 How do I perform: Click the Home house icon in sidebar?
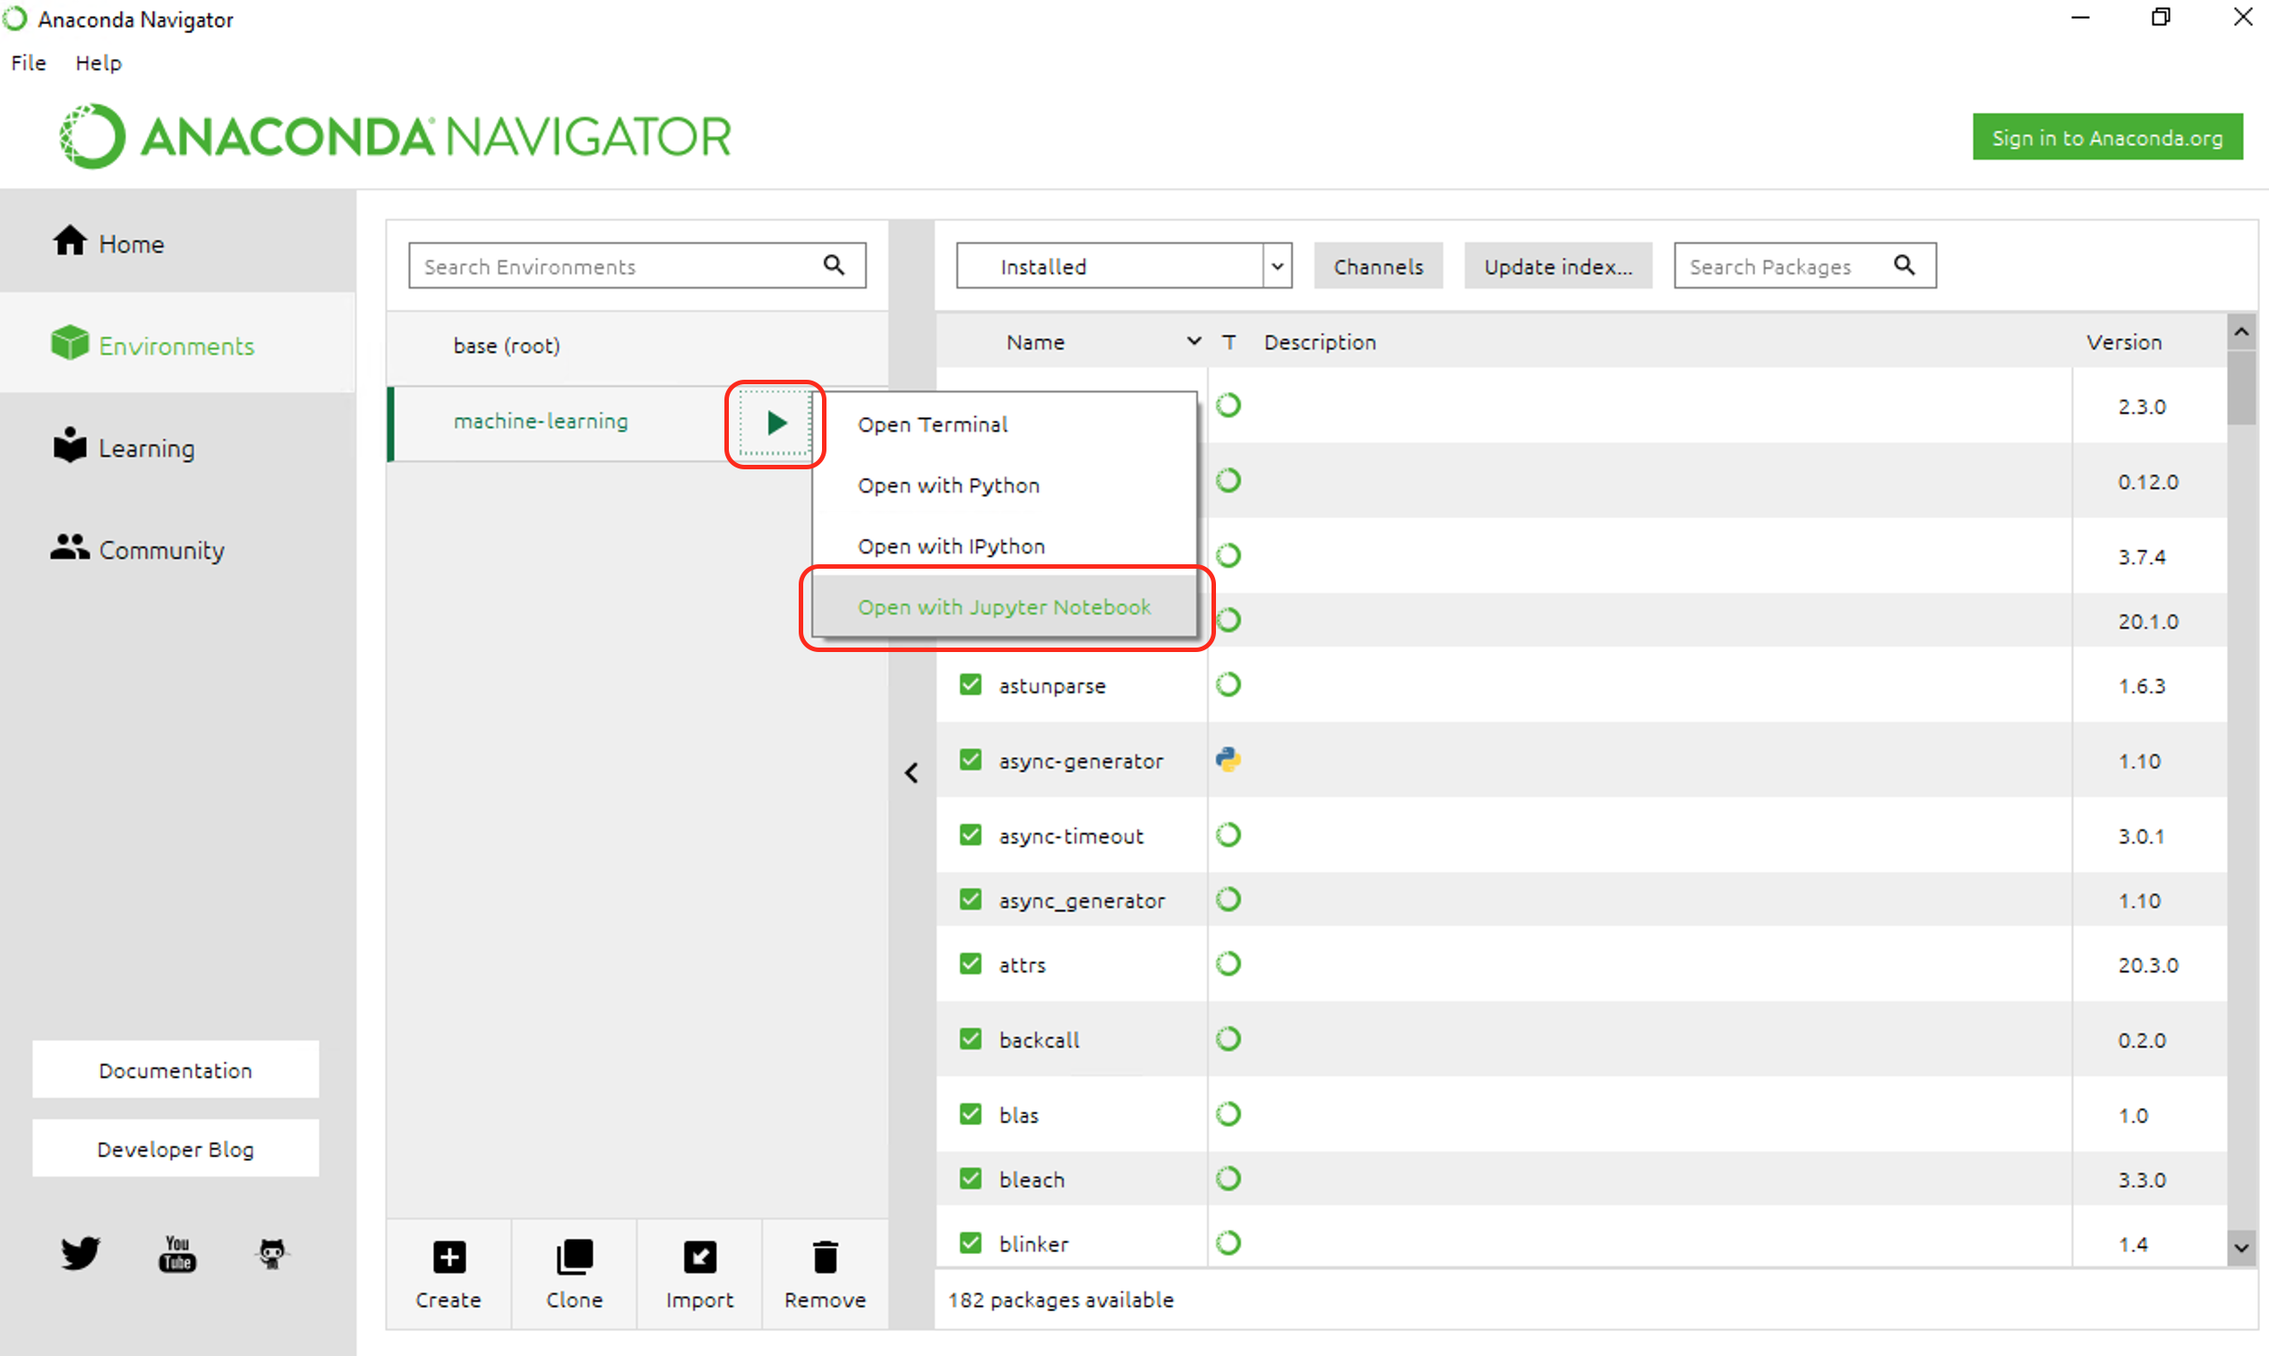coord(70,240)
